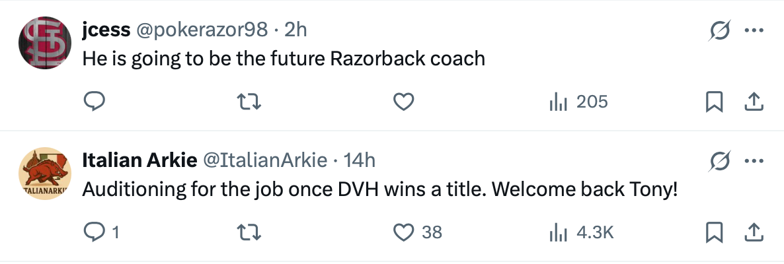Open more options for jcess's tweet
This screenshot has height=264, width=784.
click(x=754, y=30)
